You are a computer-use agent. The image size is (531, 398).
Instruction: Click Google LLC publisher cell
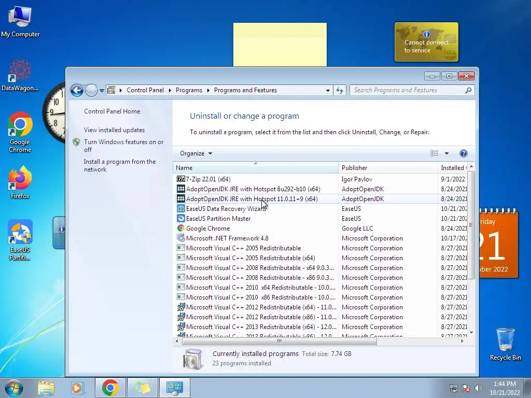point(357,228)
